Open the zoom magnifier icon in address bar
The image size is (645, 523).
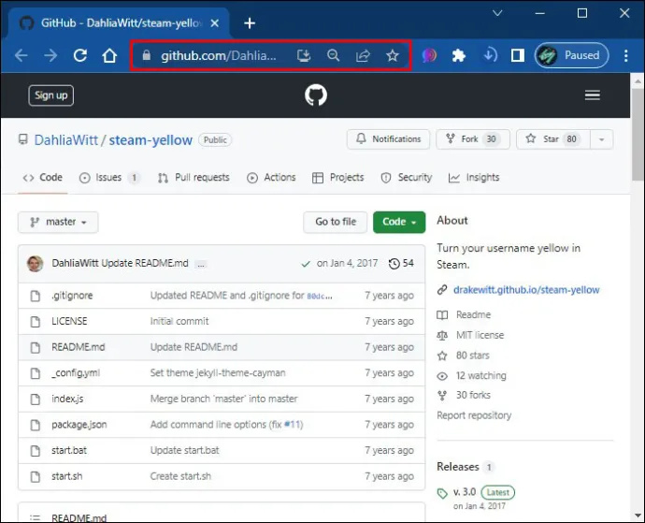(333, 55)
